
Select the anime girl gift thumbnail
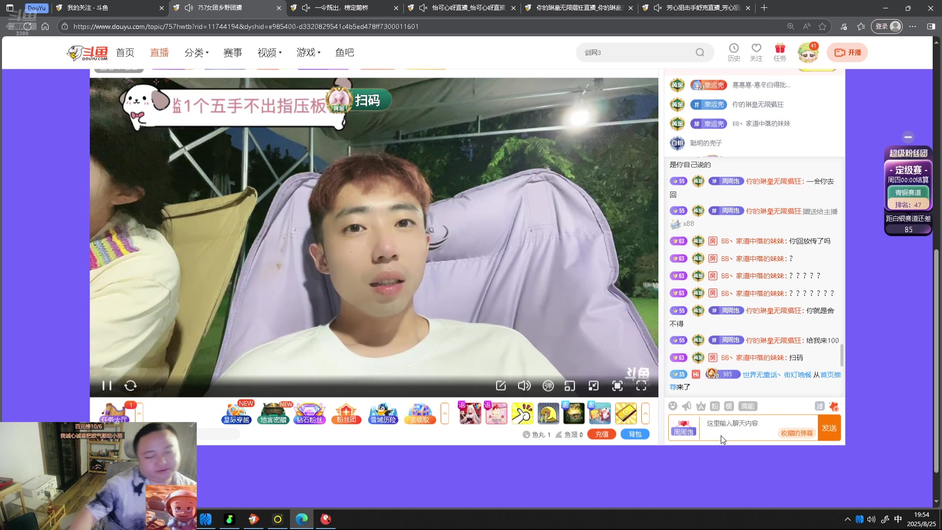tap(470, 413)
